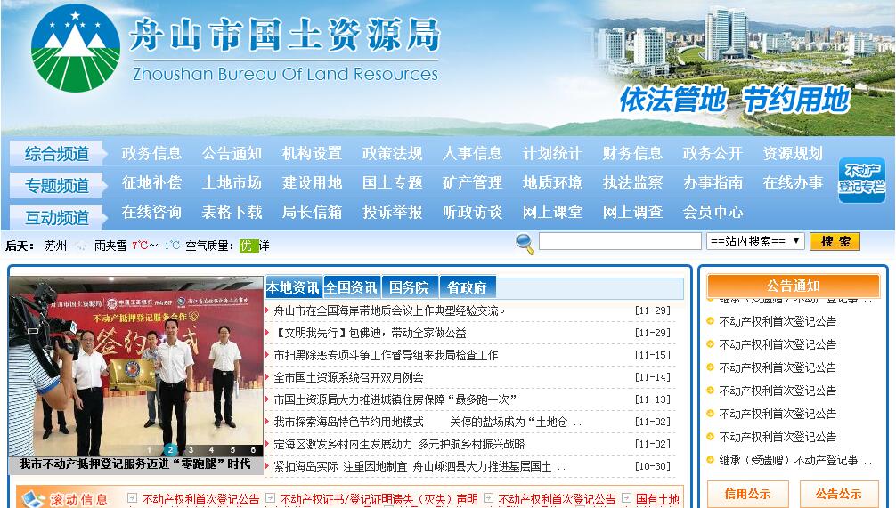Jump to slide 4 in the photo carousel
Screen dimensions: 896x508
coord(212,450)
